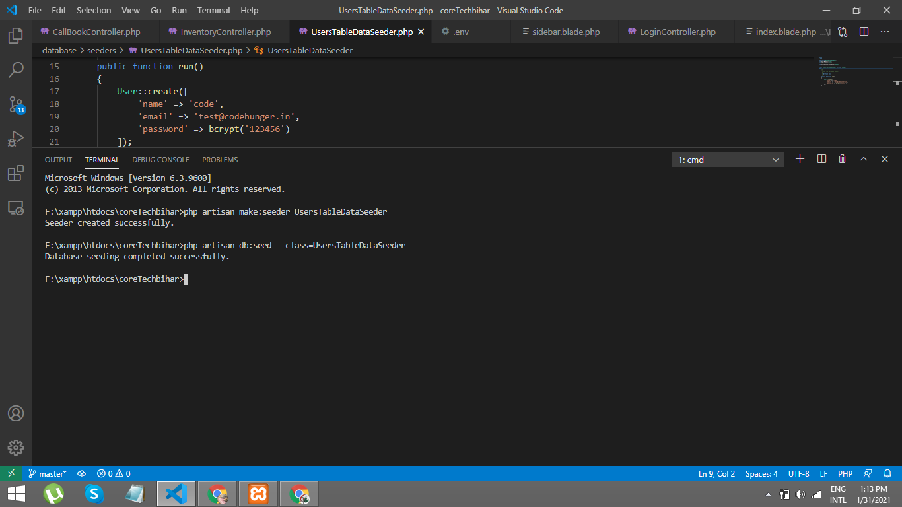This screenshot has width=902, height=507.
Task: Change encoding via UTF-8 in status bar
Action: 798,473
